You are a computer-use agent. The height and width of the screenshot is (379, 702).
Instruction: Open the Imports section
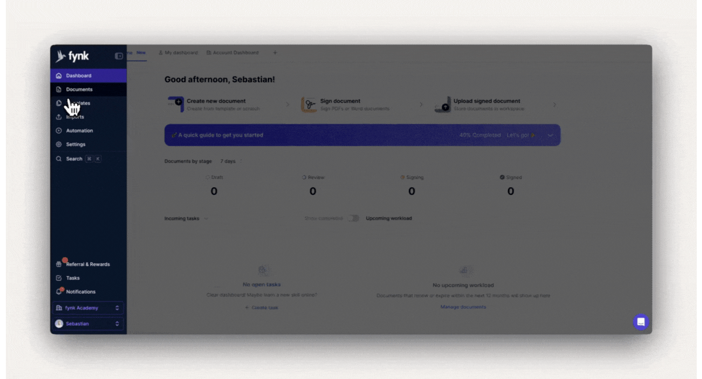75,117
